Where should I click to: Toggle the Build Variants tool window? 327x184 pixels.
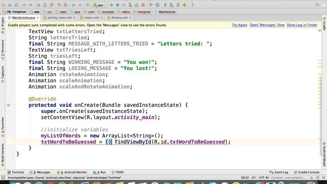pos(3,155)
